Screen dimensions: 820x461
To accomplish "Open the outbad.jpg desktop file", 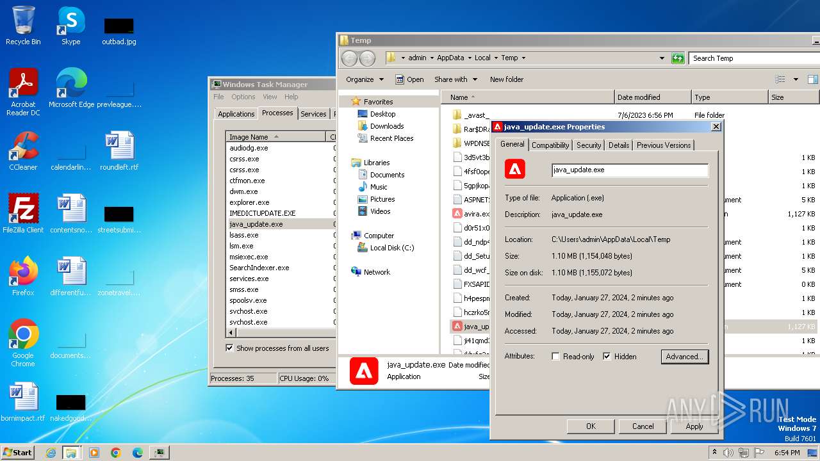I will [x=119, y=31].
